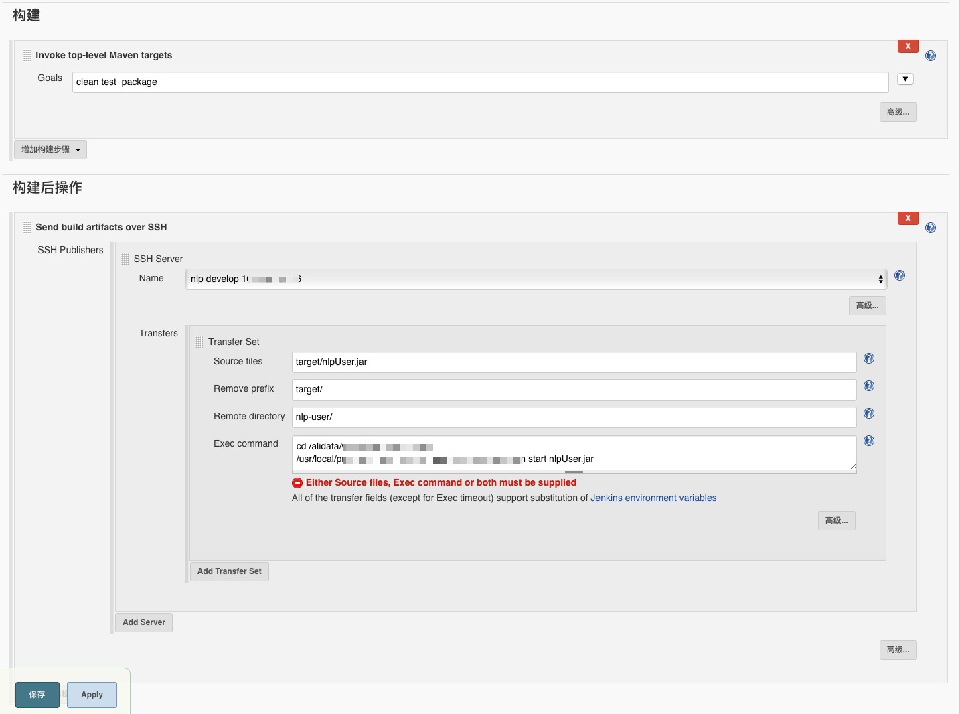960x714 pixels.
Task: Remove the Send build artifacts over SSH step
Action: coord(908,218)
